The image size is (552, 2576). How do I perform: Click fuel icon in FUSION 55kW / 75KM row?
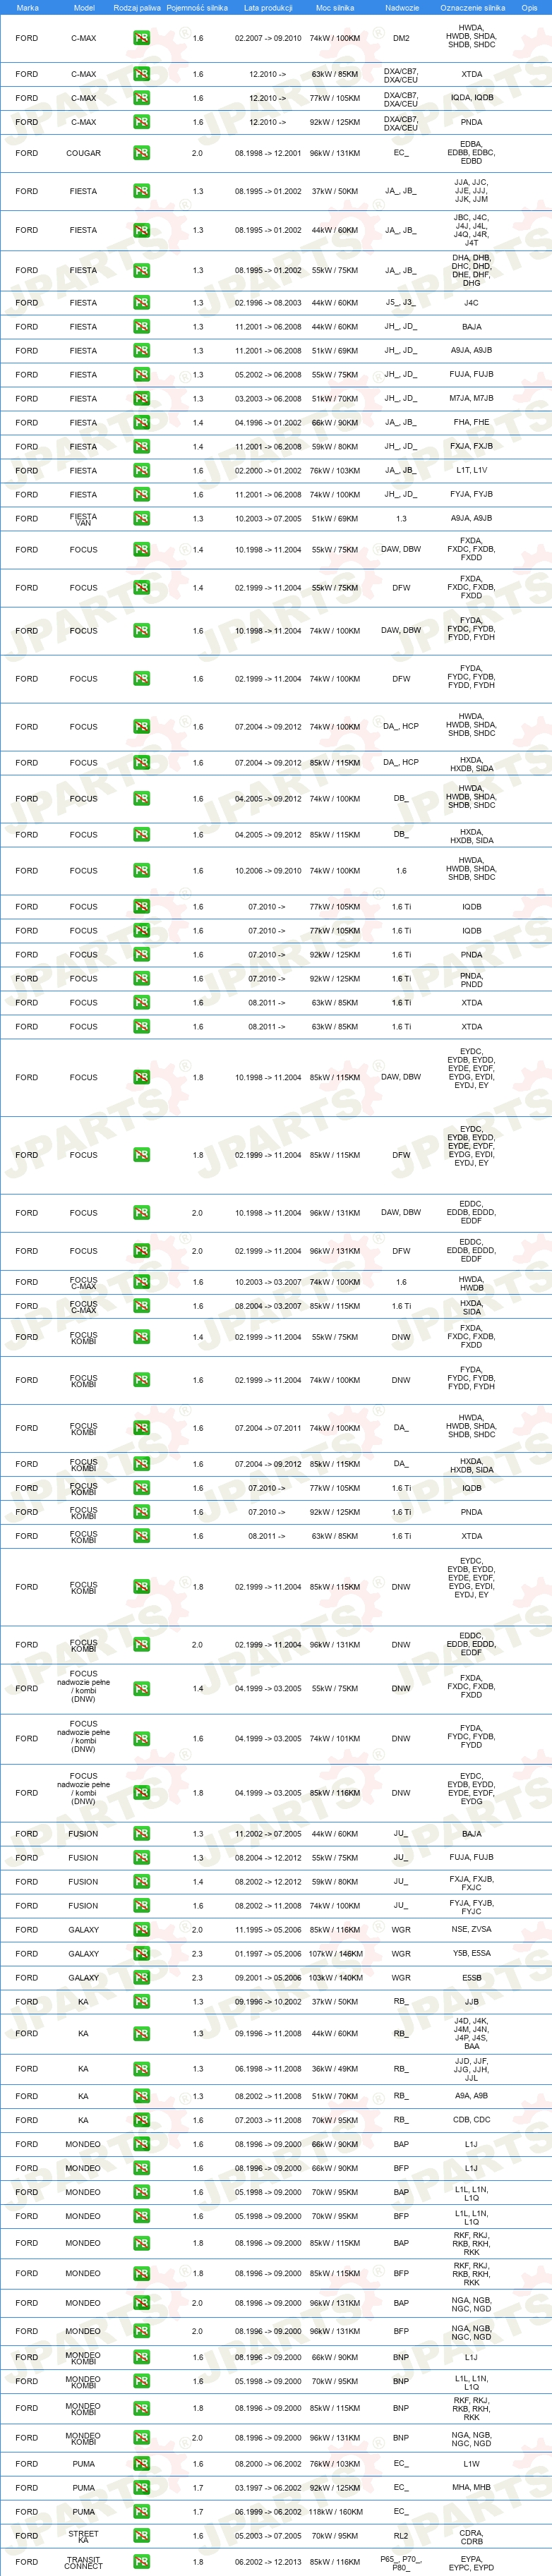tap(141, 1858)
